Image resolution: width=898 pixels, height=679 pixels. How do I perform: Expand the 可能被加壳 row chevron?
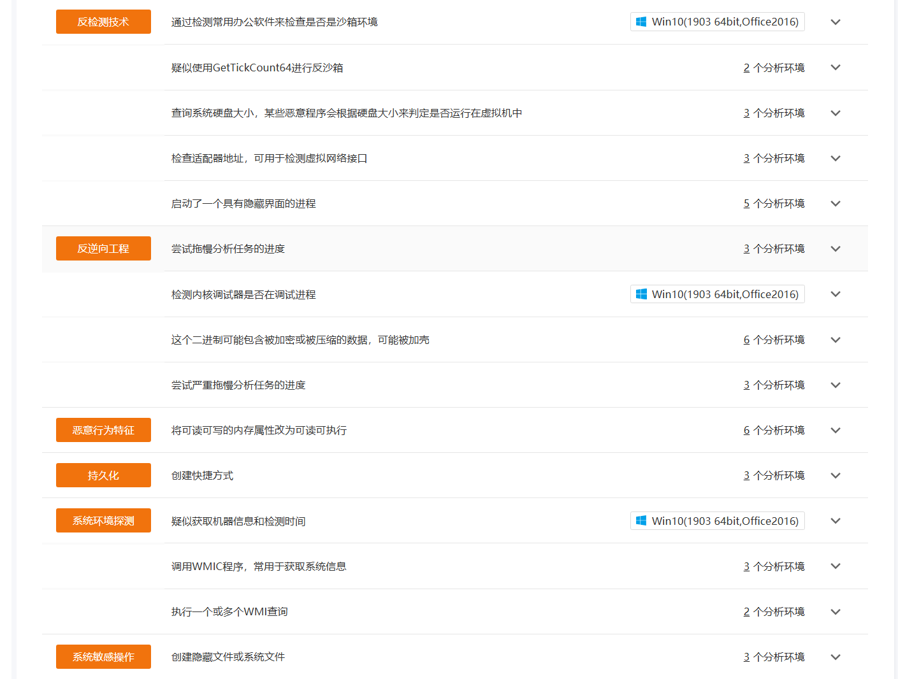(x=836, y=339)
